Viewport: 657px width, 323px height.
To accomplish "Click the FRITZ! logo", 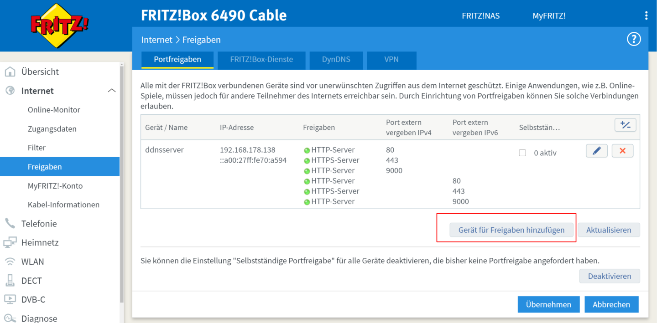I will coord(59,25).
